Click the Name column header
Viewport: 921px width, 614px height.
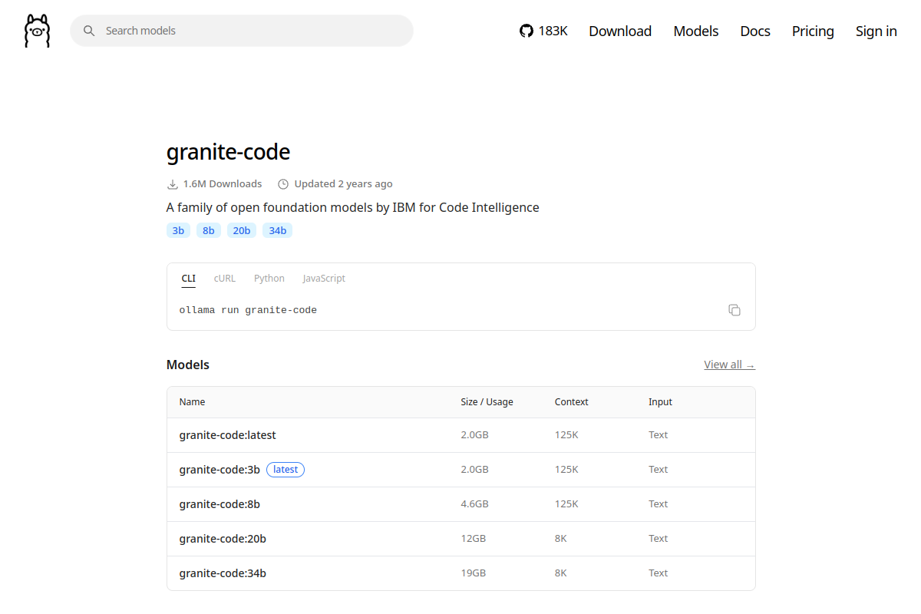point(193,402)
